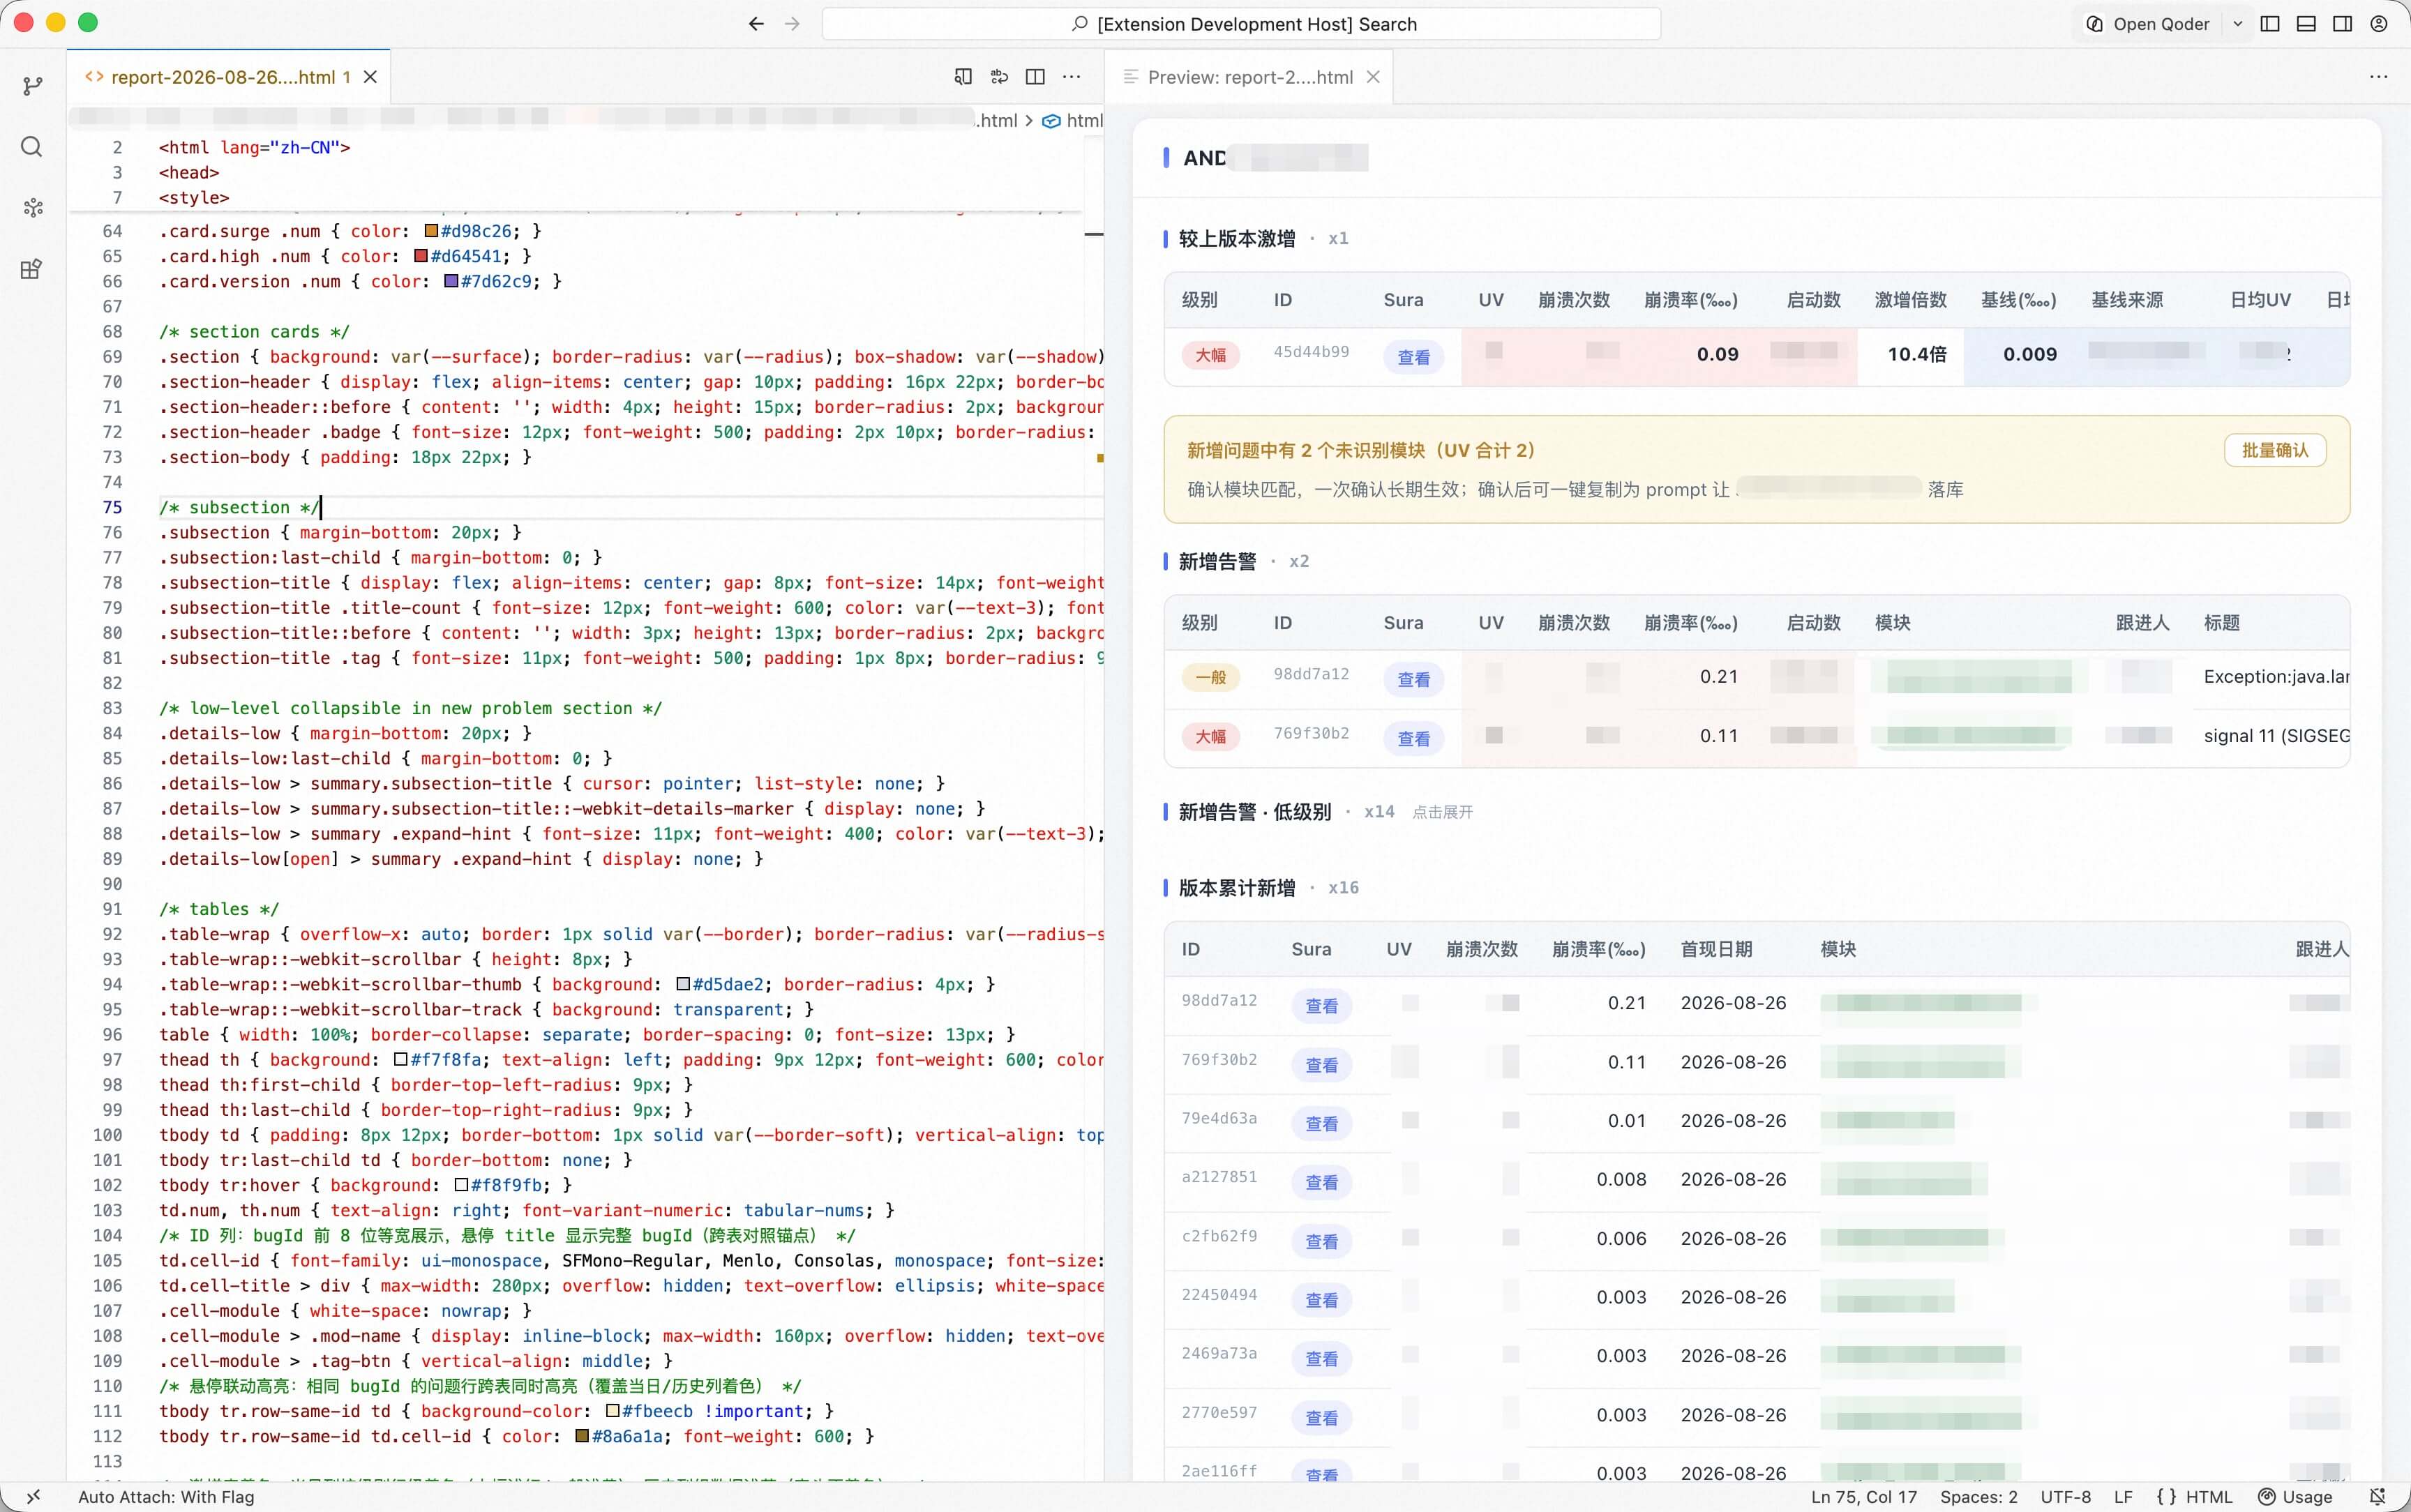Click the 一般 level badge
2411x1512 pixels.
(1210, 677)
